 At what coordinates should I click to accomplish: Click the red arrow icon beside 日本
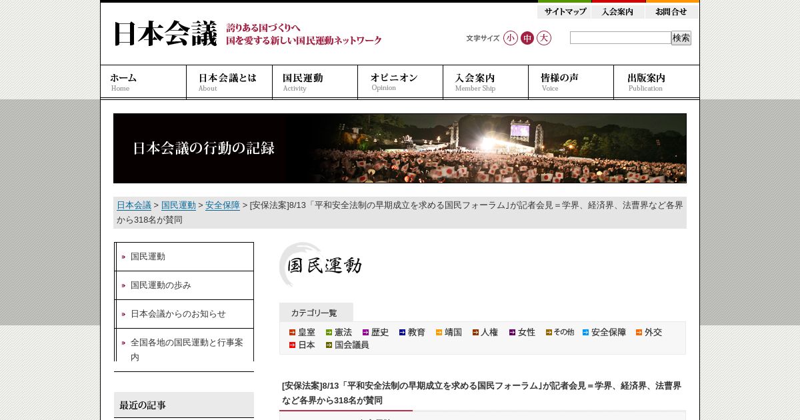[292, 345]
